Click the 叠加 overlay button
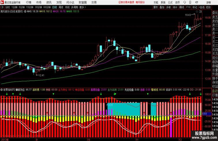The width and height of the screenshot is (218, 141). (x=162, y=7)
